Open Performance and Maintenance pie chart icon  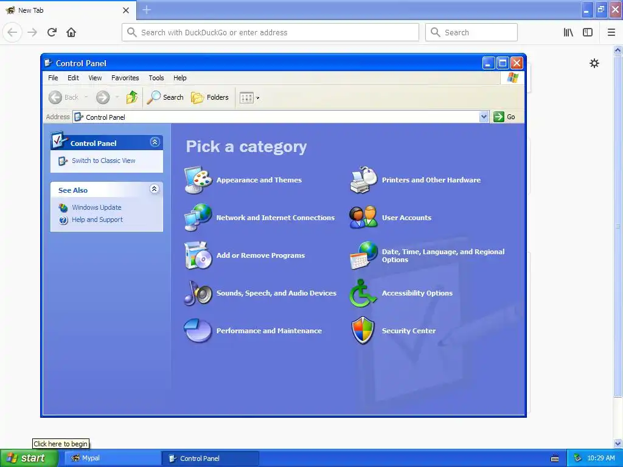tap(198, 330)
